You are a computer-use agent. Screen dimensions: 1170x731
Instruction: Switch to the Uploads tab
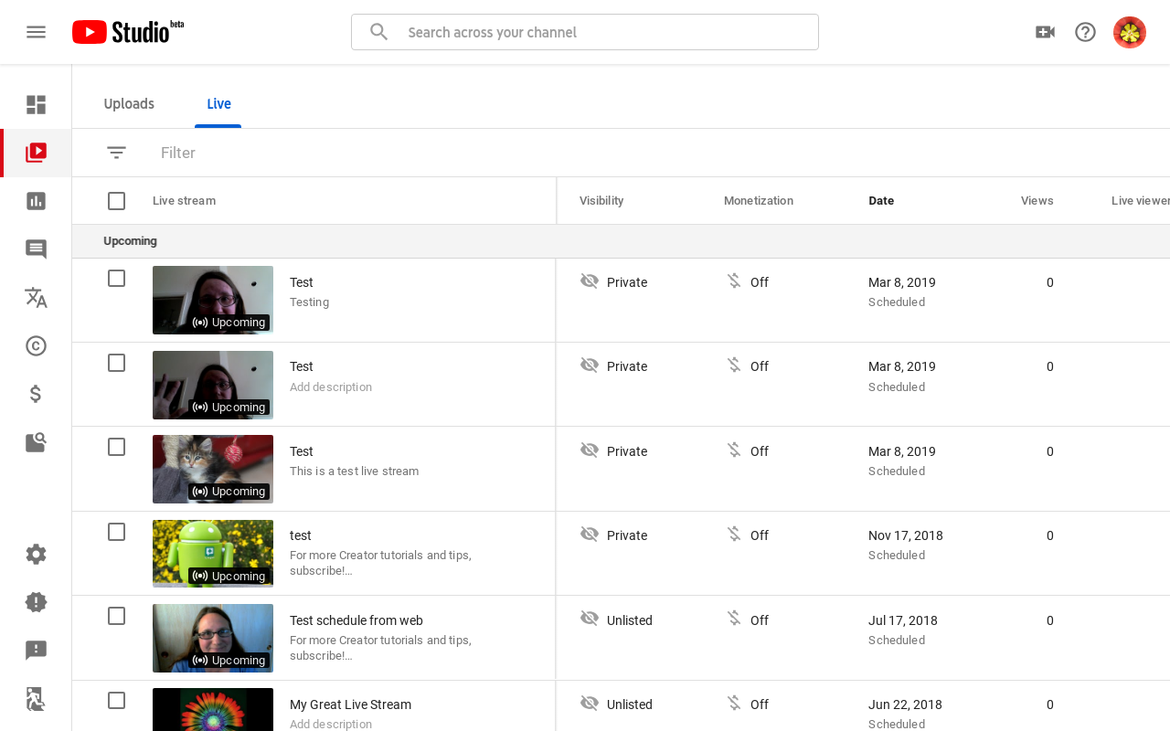tap(128, 103)
